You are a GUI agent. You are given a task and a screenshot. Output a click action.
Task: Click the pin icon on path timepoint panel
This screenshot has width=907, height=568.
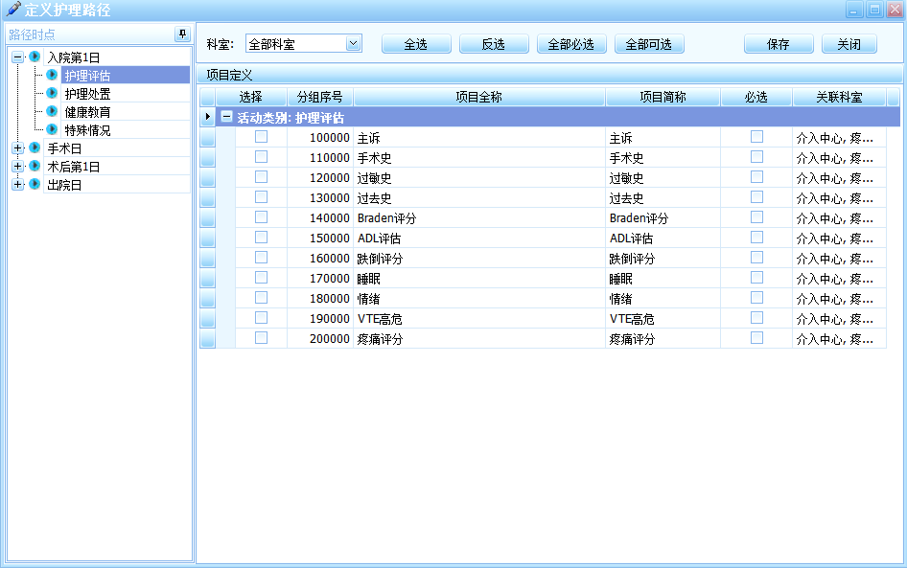click(x=182, y=34)
